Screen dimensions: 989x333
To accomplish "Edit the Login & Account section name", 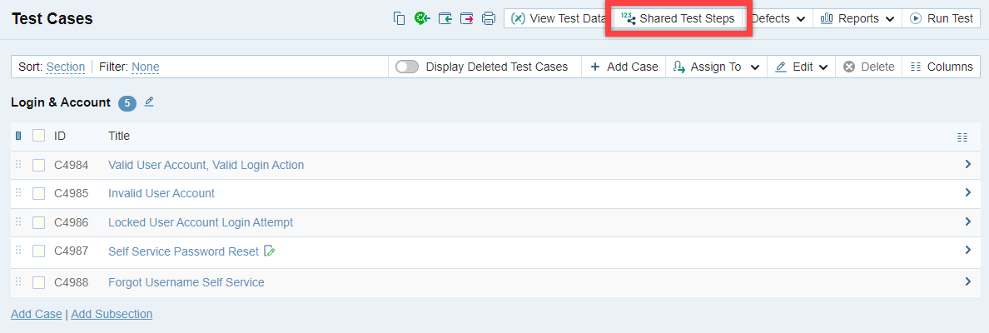I will [x=149, y=102].
